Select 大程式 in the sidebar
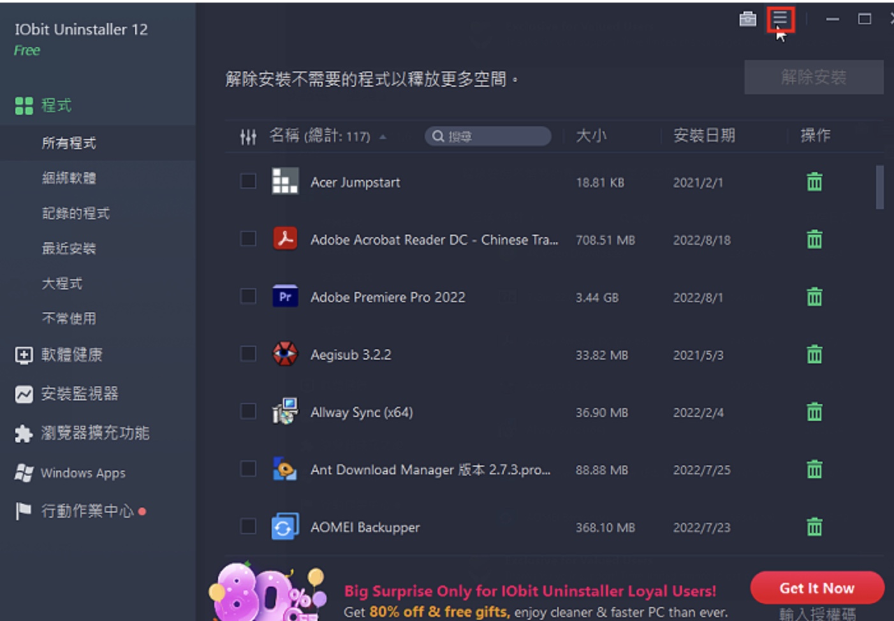Image resolution: width=894 pixels, height=621 pixels. pos(62,283)
